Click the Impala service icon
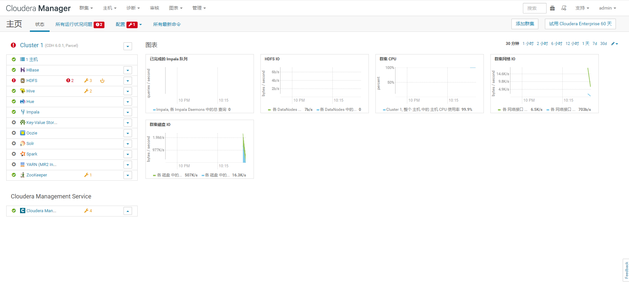Image resolution: width=629 pixels, height=306 pixels. point(23,112)
